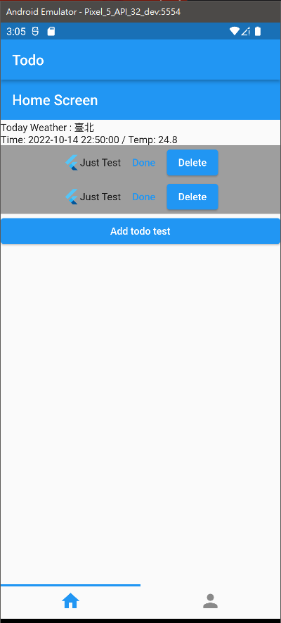The width and height of the screenshot is (281, 623).
Task: Tap the Time and Temp info line
Action: [x=89, y=140]
